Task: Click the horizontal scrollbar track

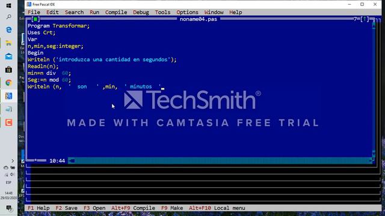Action: coord(222,161)
